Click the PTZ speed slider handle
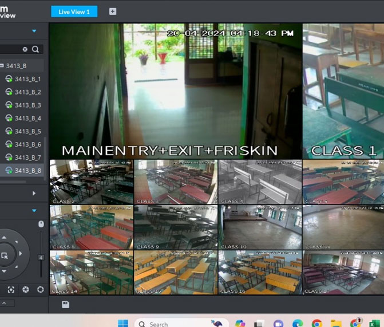The height and width of the screenshot is (327, 384). (x=41, y=258)
